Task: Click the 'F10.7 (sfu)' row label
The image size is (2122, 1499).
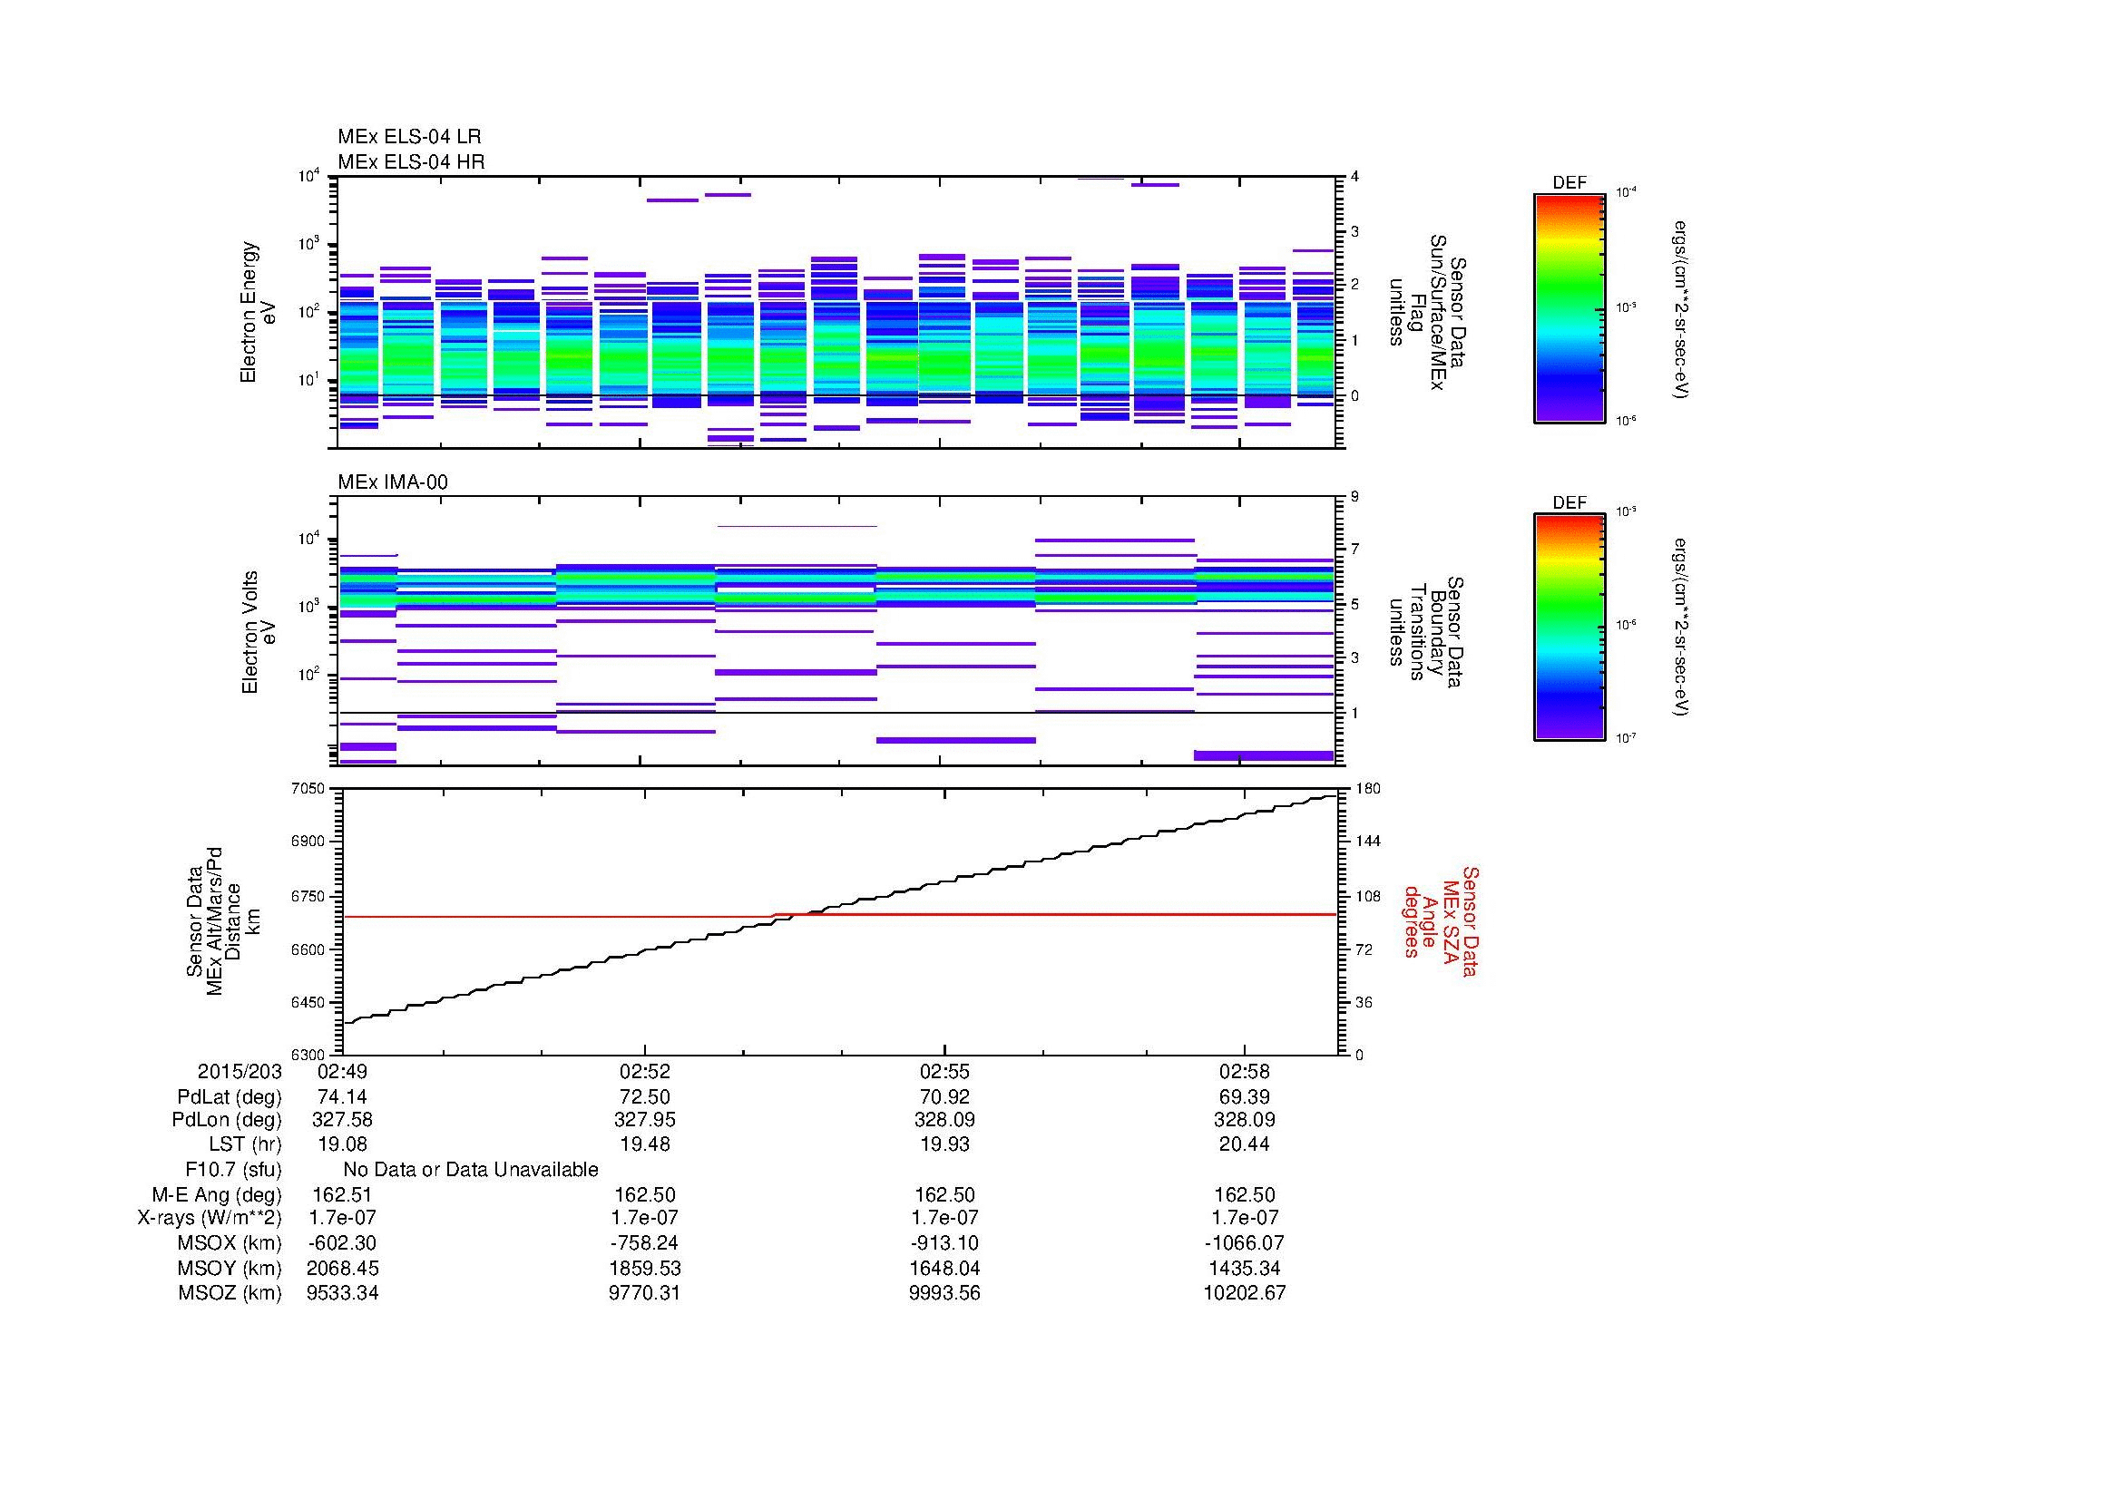Action: [x=233, y=1169]
